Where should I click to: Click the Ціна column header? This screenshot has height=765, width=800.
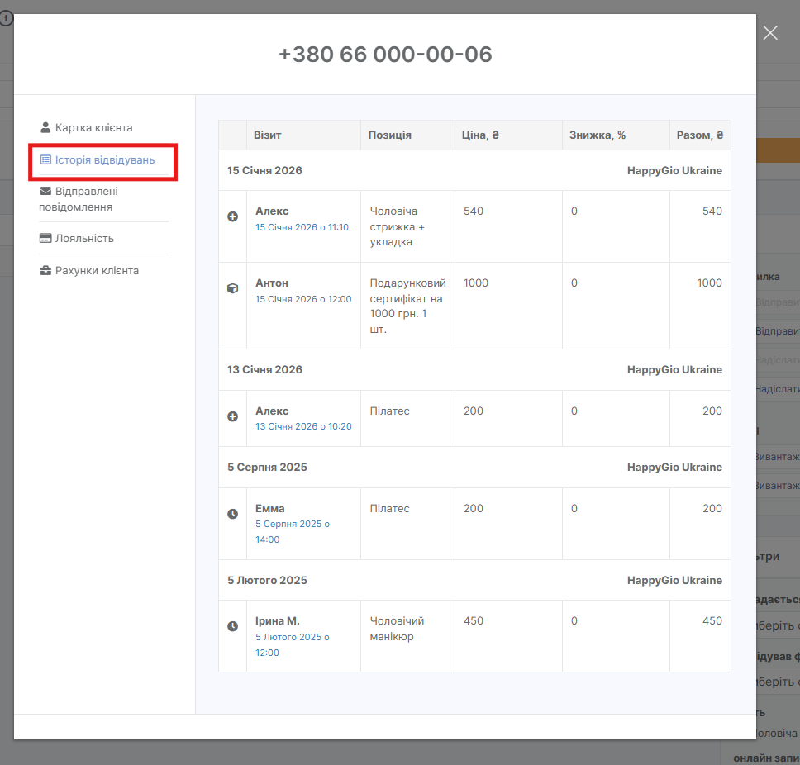pyautogui.click(x=481, y=135)
